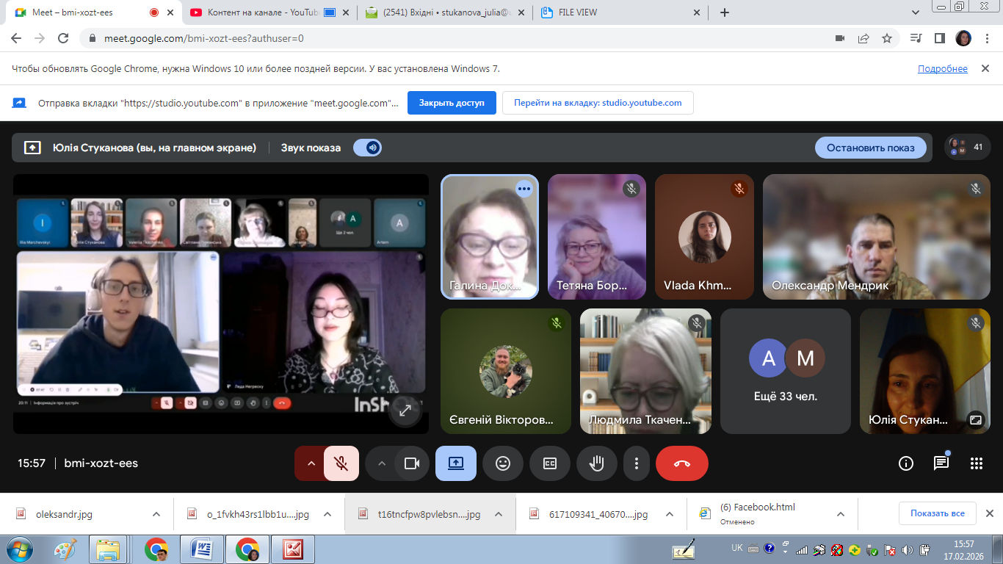Open the three-dot more options menu
The width and height of the screenshot is (1003, 564).
click(637, 463)
